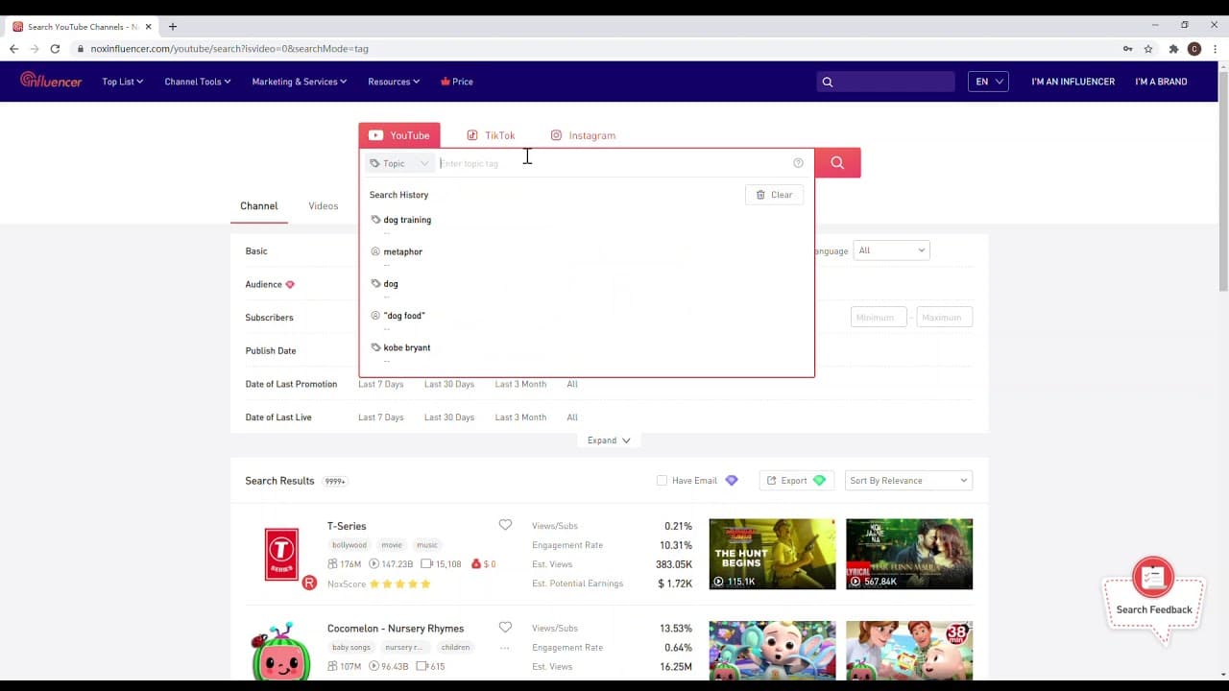
Task: Expand more filter options
Action: [609, 441]
